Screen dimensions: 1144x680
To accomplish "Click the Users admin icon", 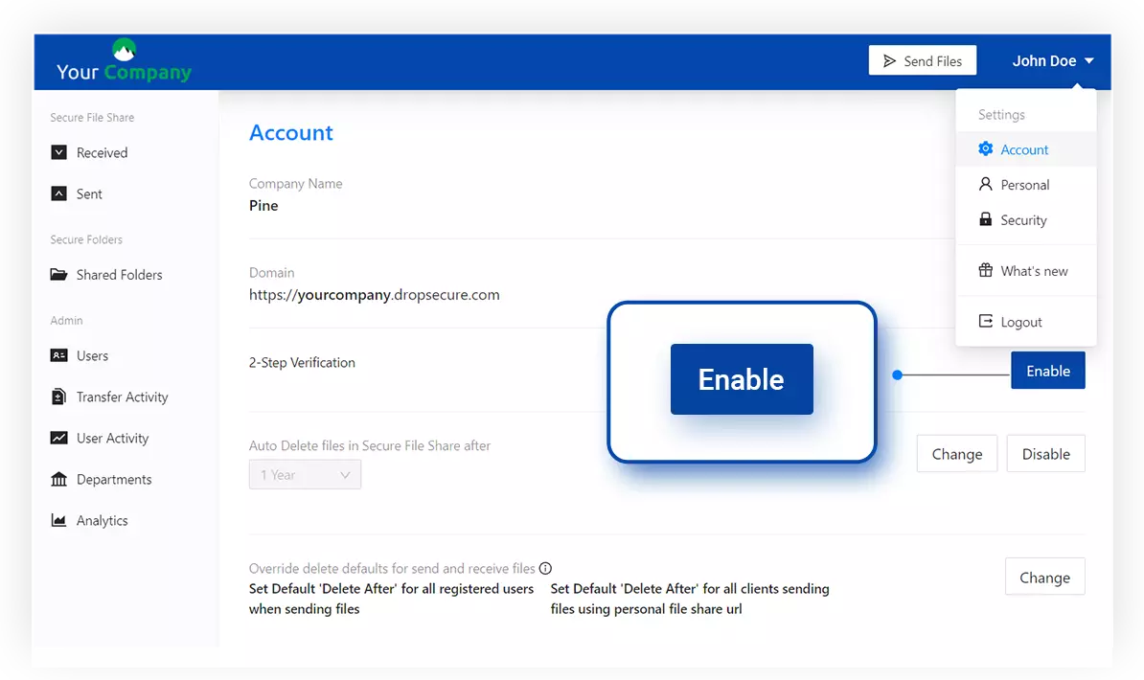I will click(x=58, y=355).
